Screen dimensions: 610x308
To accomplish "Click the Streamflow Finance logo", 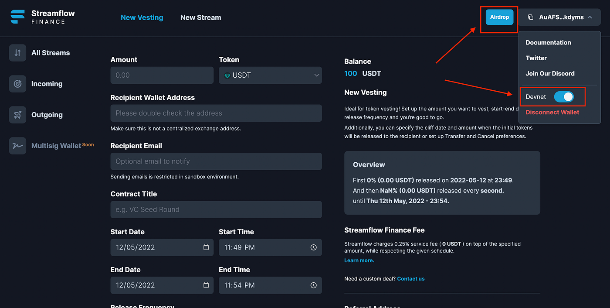I will coord(43,17).
